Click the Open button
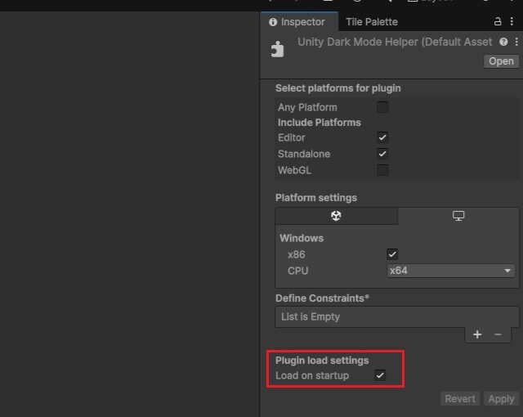This screenshot has height=417, width=523. tap(501, 61)
